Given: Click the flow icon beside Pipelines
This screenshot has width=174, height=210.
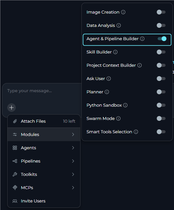Looking at the screenshot, I should 15,161.
